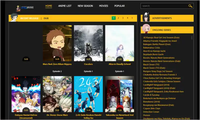This screenshot has width=200, height=120.
Task: Switch to the DUB releases tab
Action: (46, 18)
